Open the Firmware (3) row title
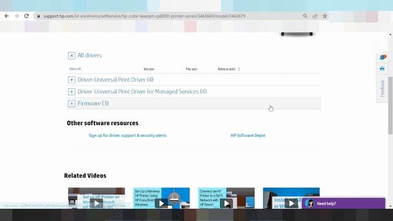This screenshot has width=393, height=221. (x=93, y=103)
